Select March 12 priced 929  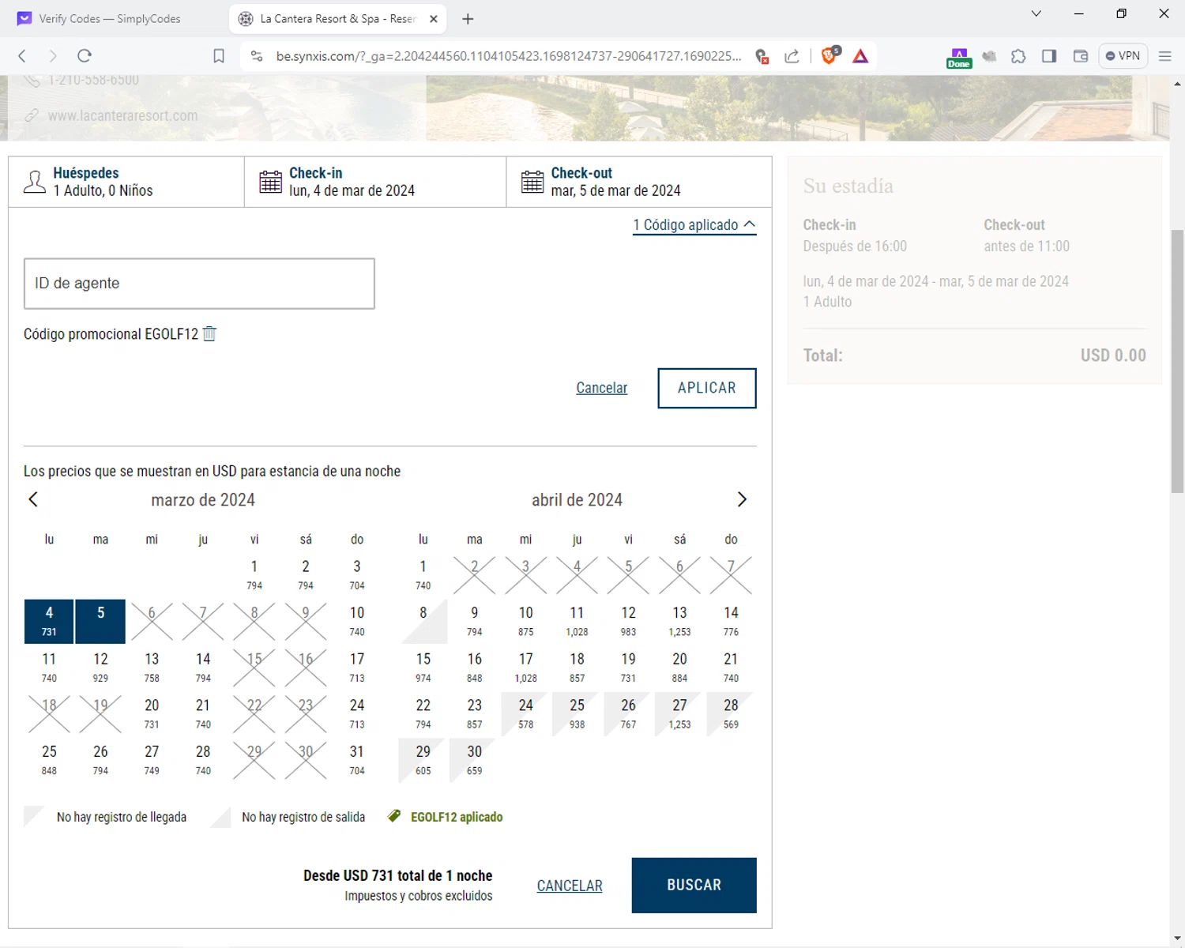click(x=100, y=667)
